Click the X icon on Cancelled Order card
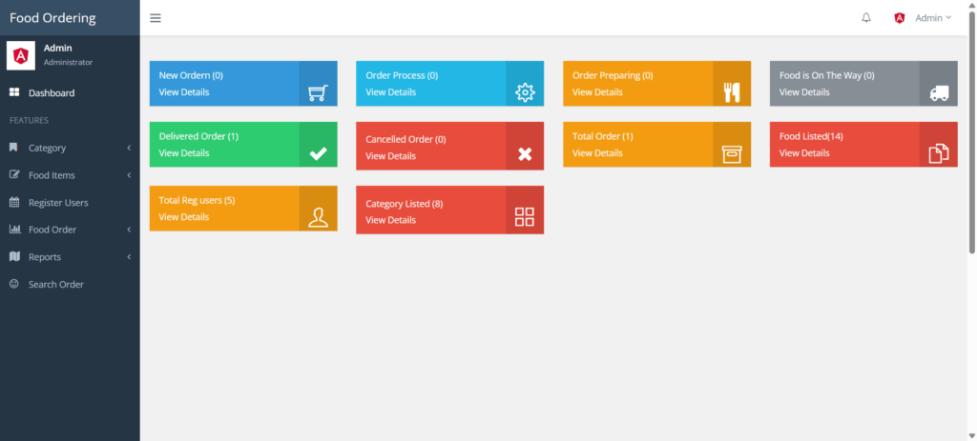The height and width of the screenshot is (441, 977). coord(525,154)
